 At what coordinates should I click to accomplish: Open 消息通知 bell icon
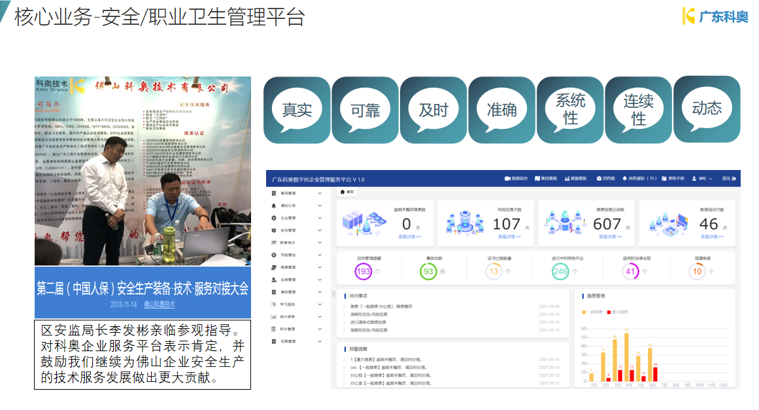click(x=624, y=179)
